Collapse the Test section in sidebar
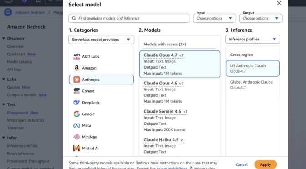The height and width of the screenshot is (169, 306). click(x=4, y=104)
